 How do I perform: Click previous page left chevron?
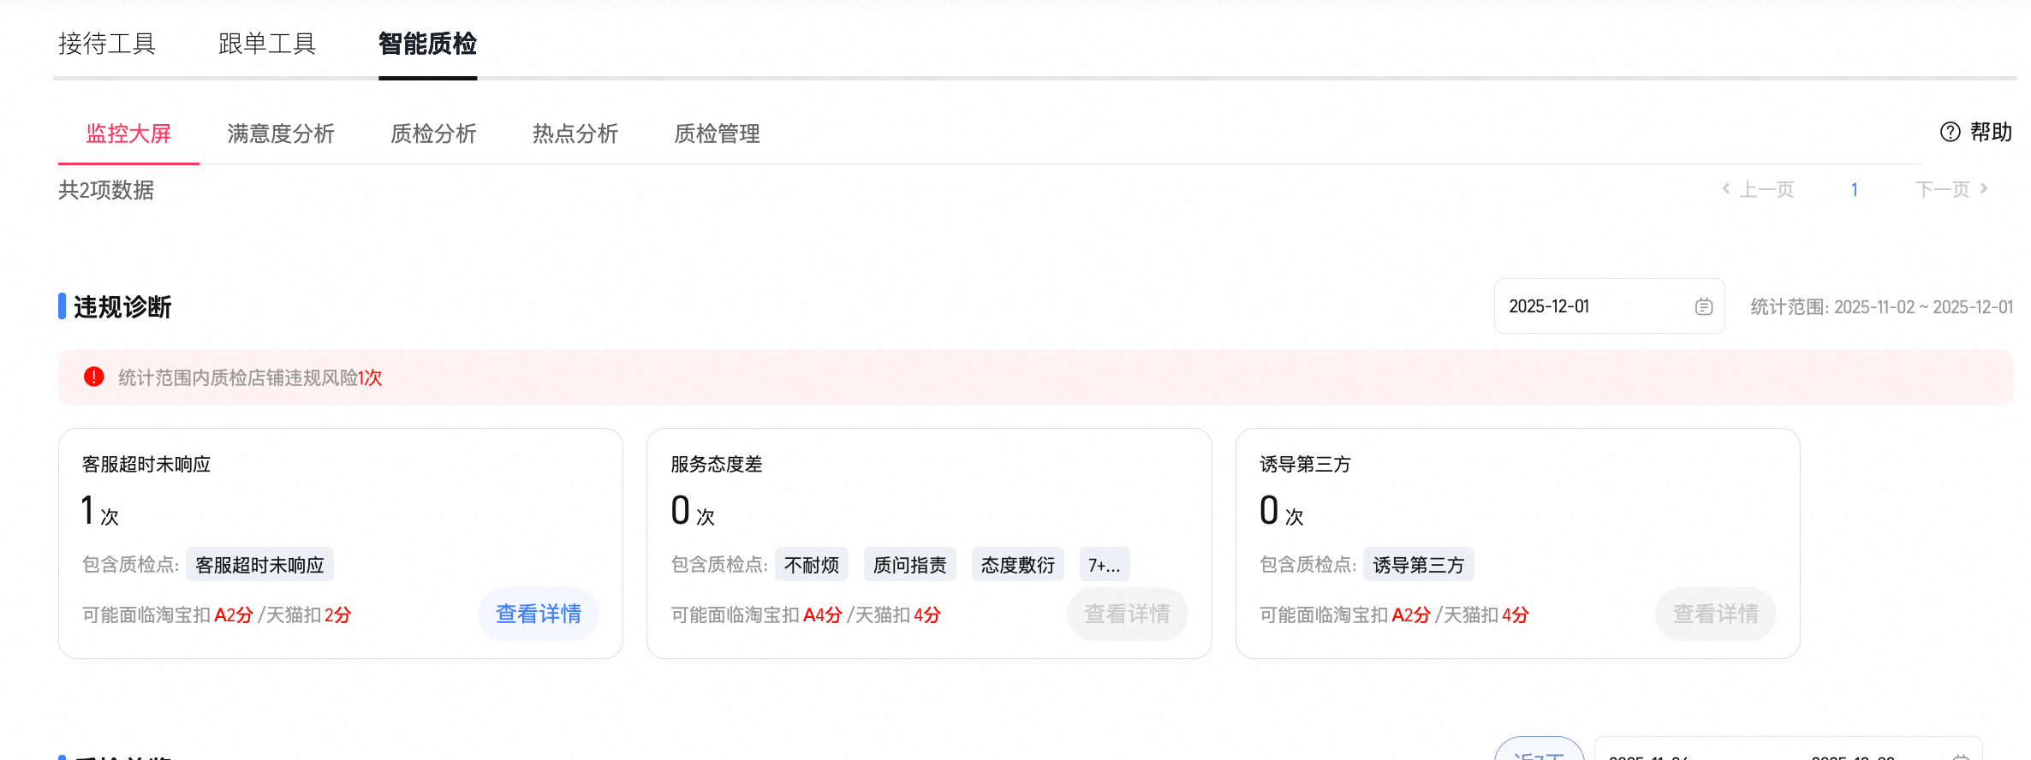[1725, 189]
